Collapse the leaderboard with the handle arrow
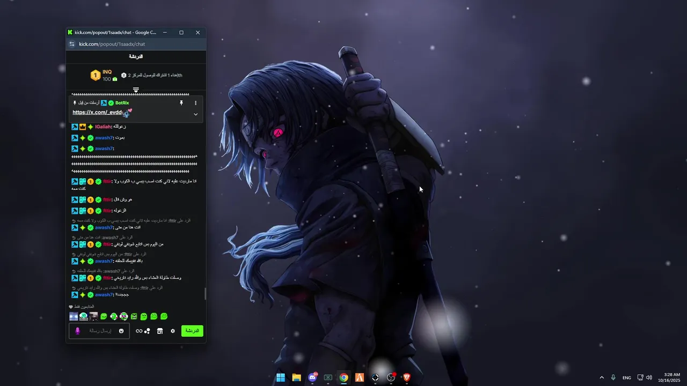Image resolution: width=687 pixels, height=386 pixels. pyautogui.click(x=136, y=90)
